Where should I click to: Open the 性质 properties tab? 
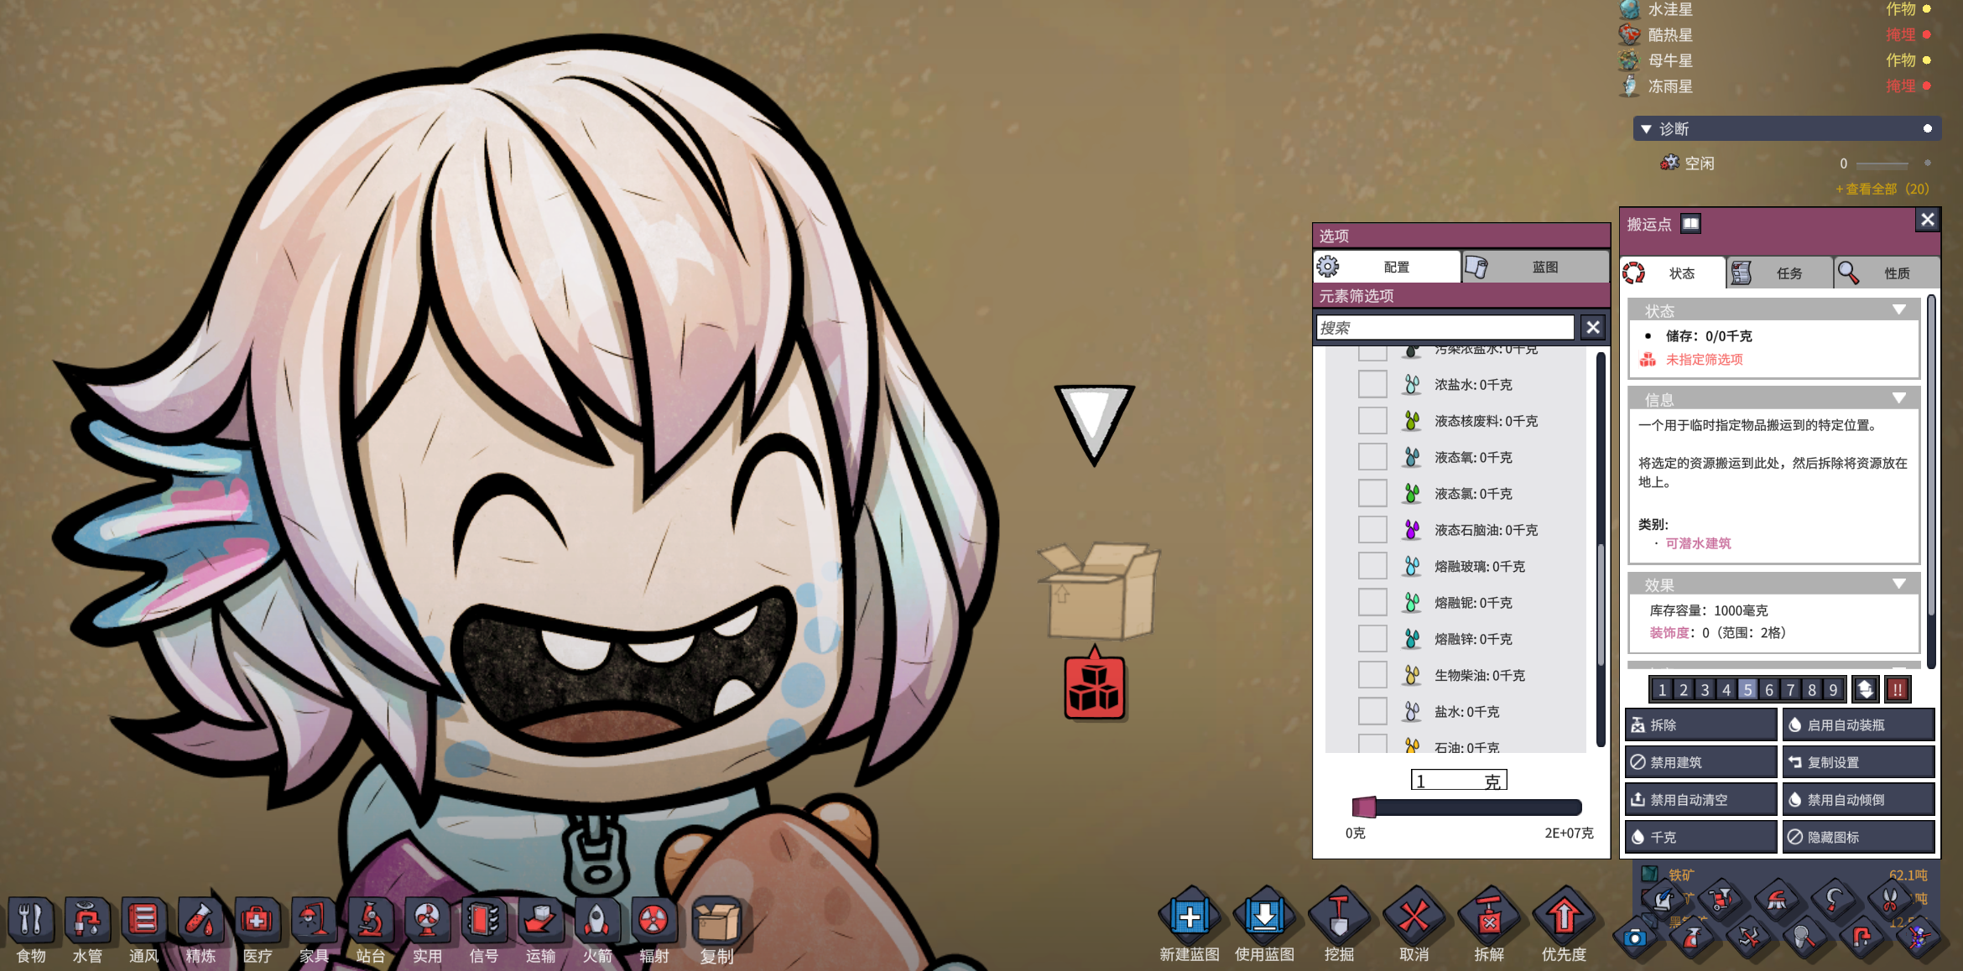(1887, 273)
